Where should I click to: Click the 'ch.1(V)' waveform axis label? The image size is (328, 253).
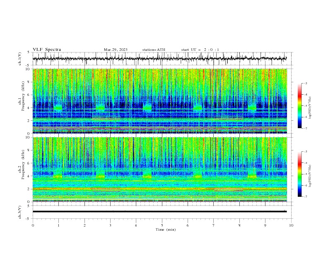point(20,59)
